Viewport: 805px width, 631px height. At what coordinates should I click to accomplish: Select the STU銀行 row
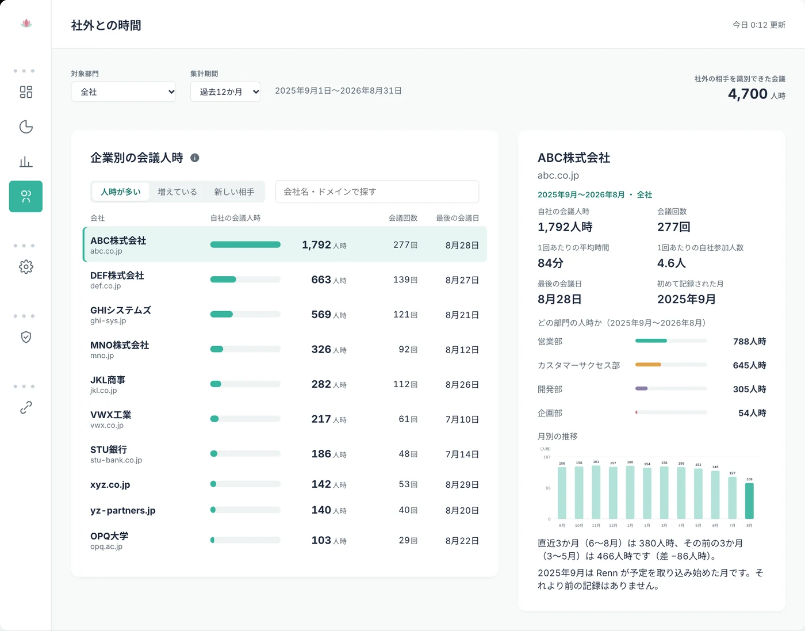pyautogui.click(x=285, y=454)
